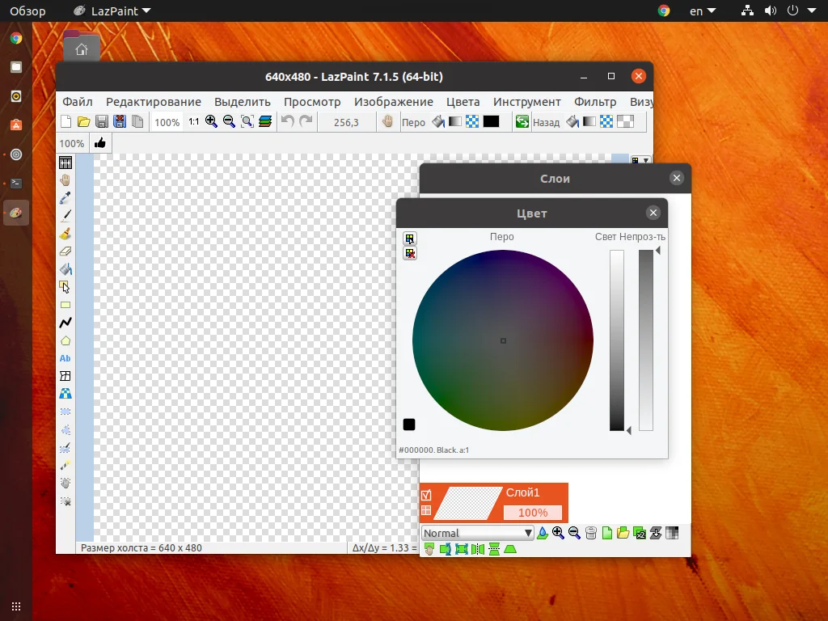Open the Изображение menu
This screenshot has width=828, height=621.
(394, 102)
